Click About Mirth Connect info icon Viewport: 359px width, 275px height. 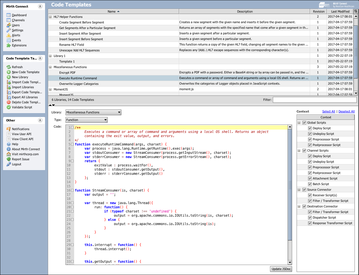click(x=9, y=149)
